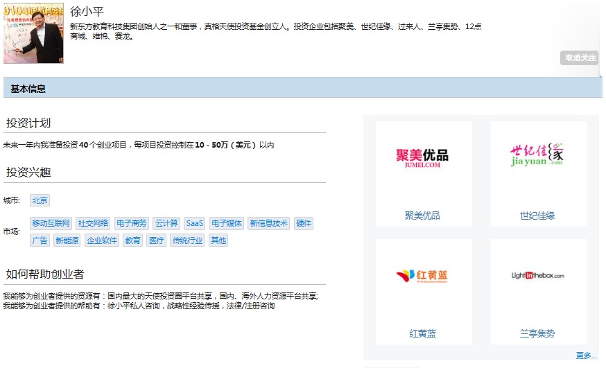This screenshot has height=368, width=606.
Task: Open the 世纪佳缘 company name link
Action: [537, 216]
